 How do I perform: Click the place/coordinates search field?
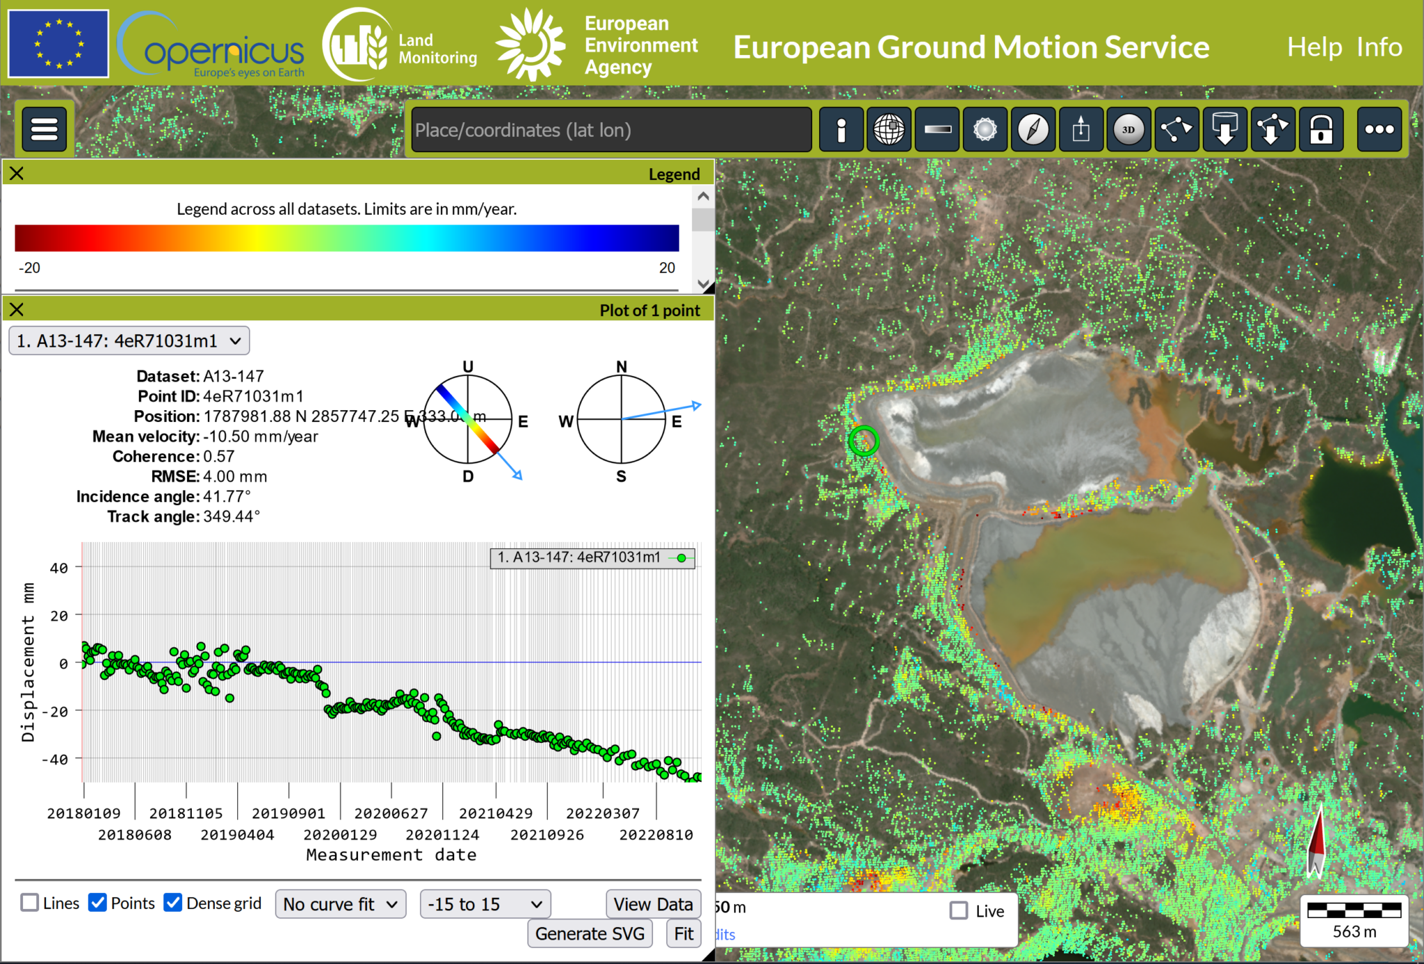[x=610, y=130]
